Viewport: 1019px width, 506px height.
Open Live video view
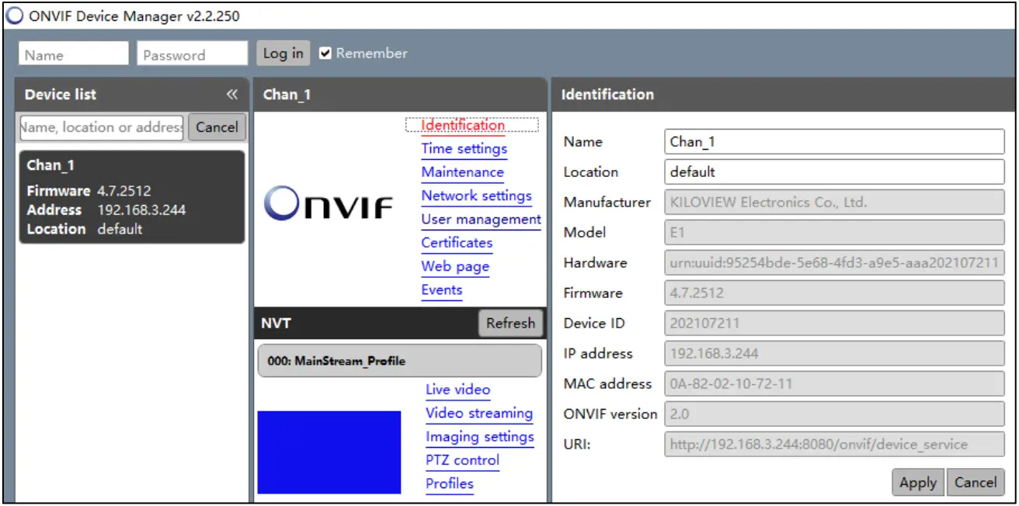tap(458, 389)
